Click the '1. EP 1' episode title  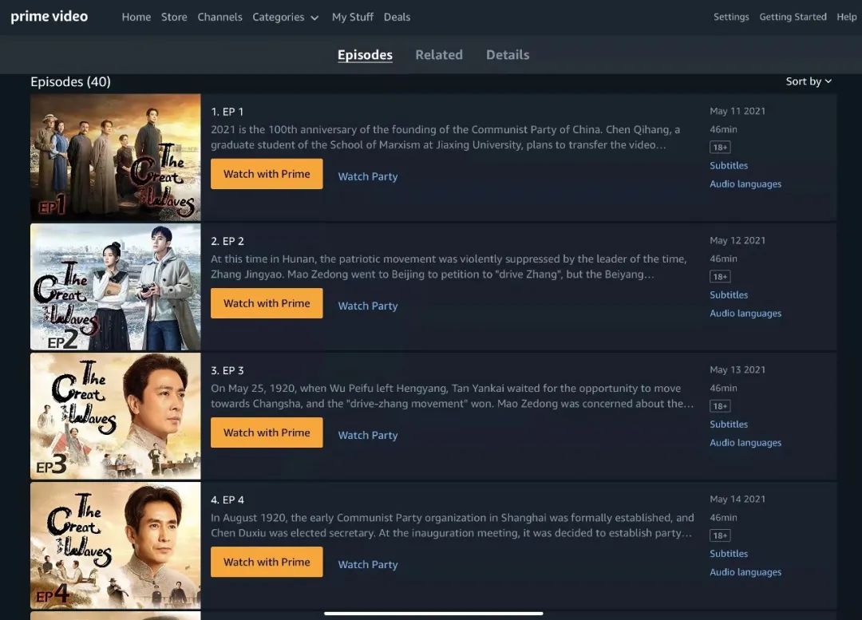227,112
